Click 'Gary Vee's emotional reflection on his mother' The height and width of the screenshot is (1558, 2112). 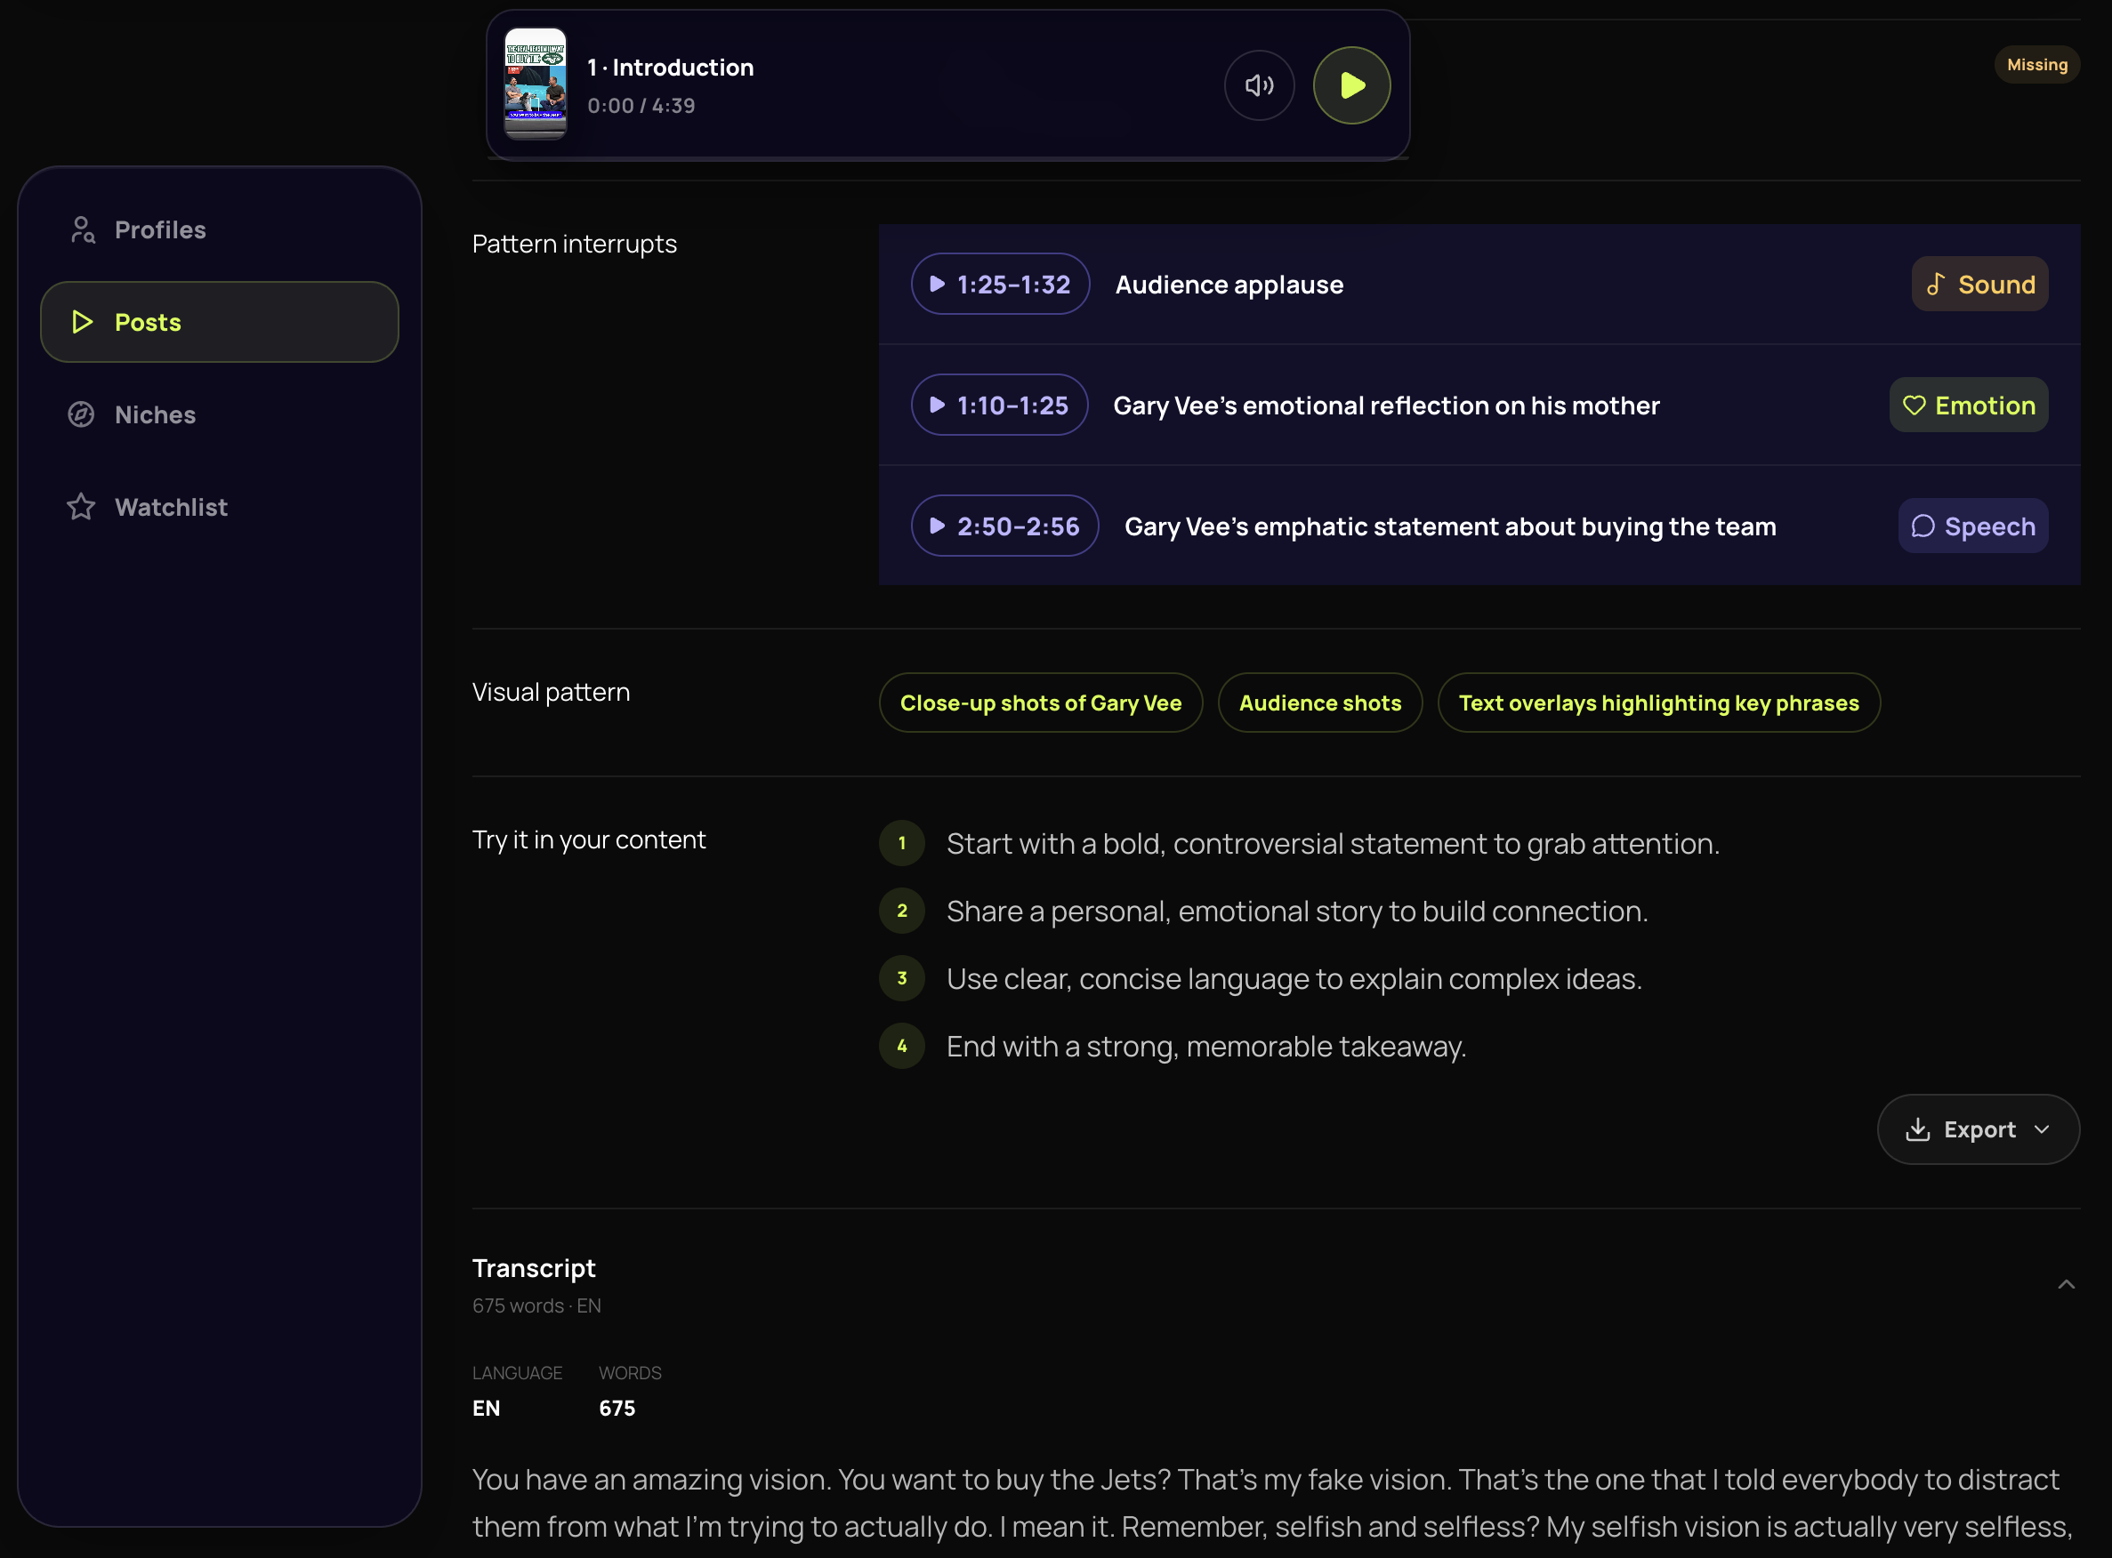(x=1386, y=405)
